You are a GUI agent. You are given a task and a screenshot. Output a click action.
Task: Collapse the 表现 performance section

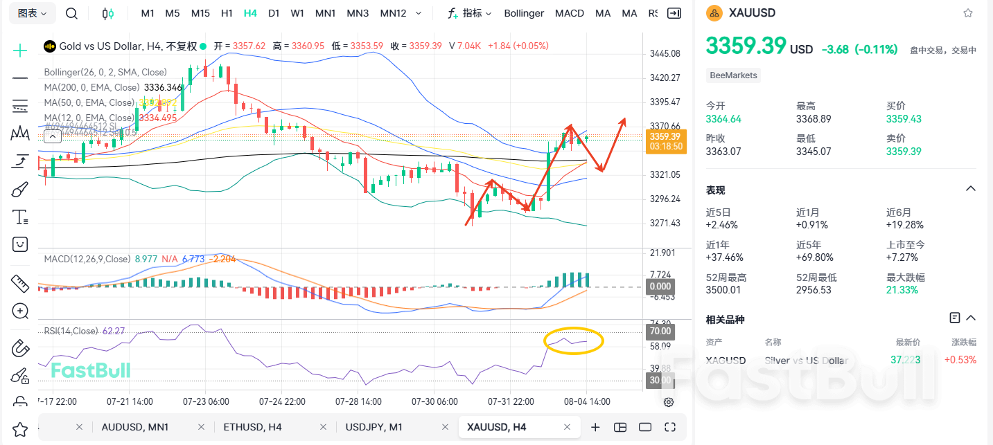971,189
